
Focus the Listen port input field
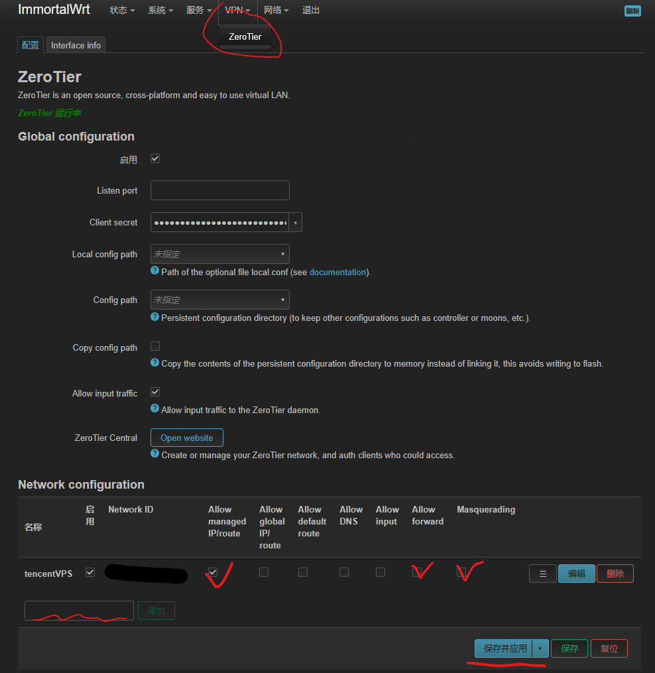[x=219, y=190]
